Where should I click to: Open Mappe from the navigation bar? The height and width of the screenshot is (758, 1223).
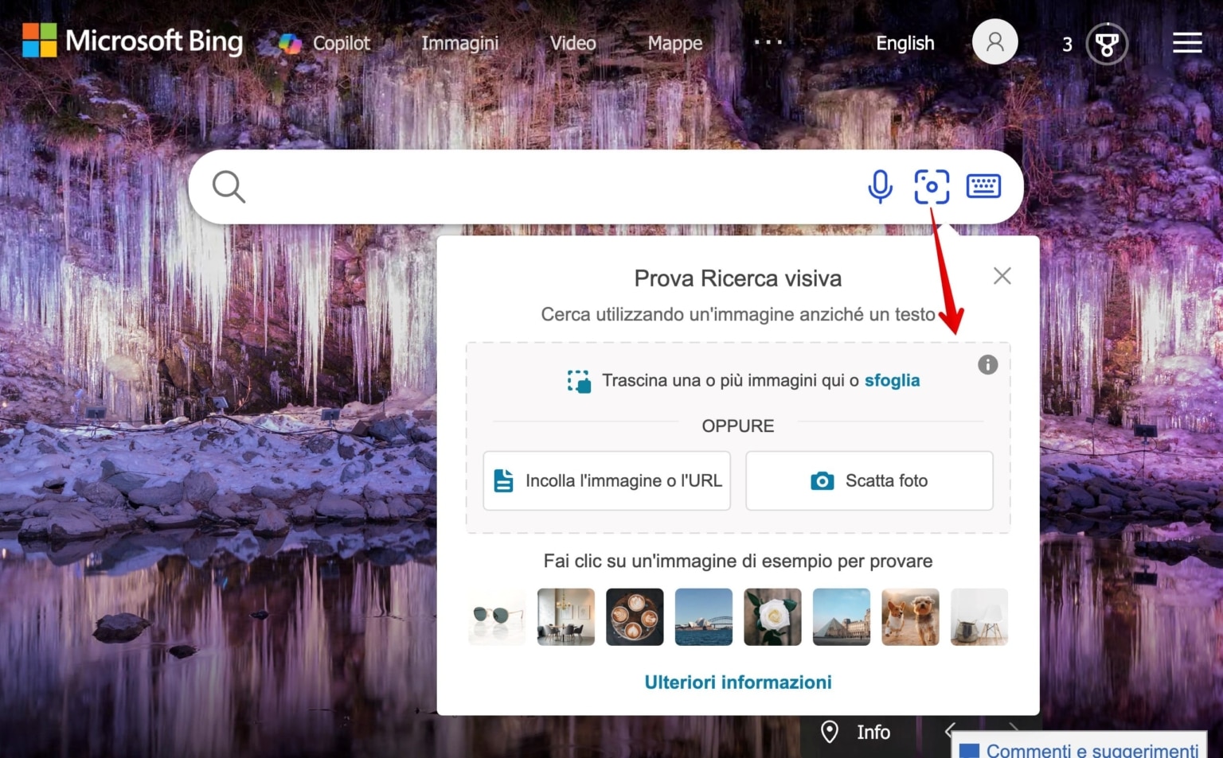[674, 42]
